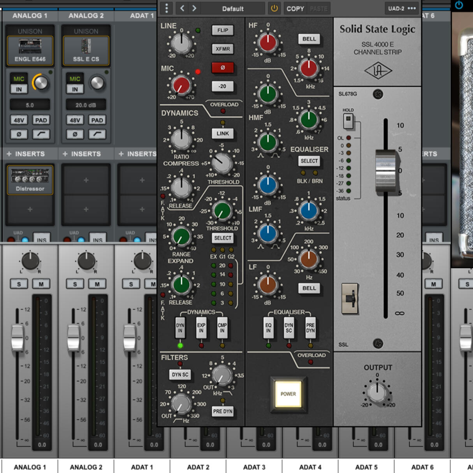Toggle the 48V phantom power on ANALOG 1

tap(19, 120)
